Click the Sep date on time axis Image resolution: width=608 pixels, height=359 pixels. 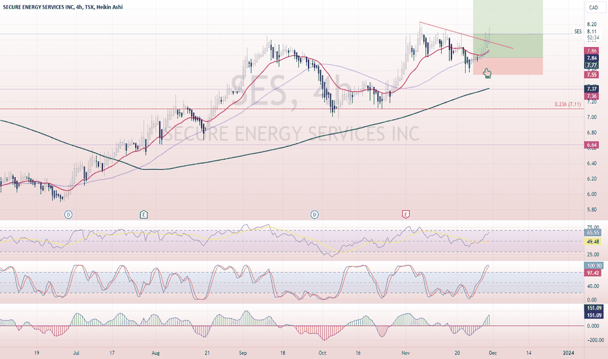pyautogui.click(x=243, y=353)
